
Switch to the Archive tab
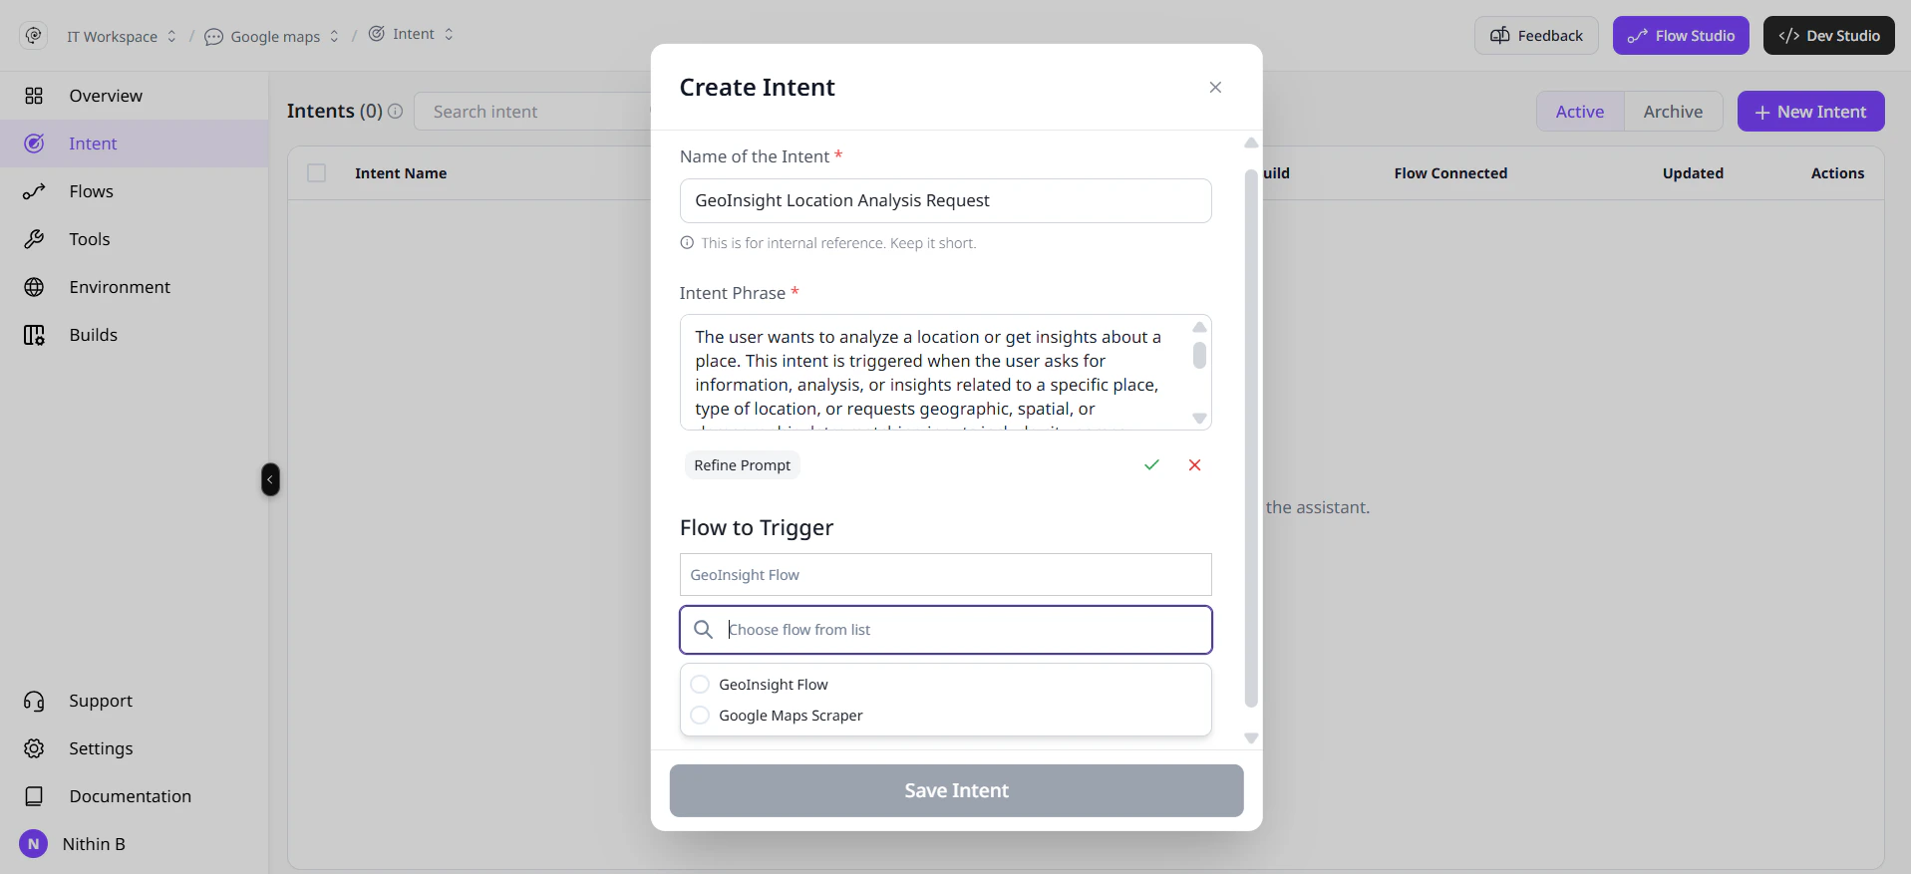pos(1673,112)
